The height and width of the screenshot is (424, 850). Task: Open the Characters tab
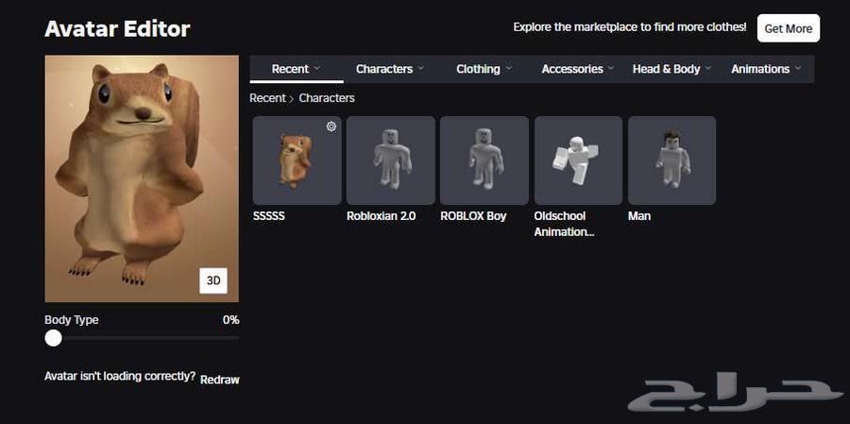point(390,69)
